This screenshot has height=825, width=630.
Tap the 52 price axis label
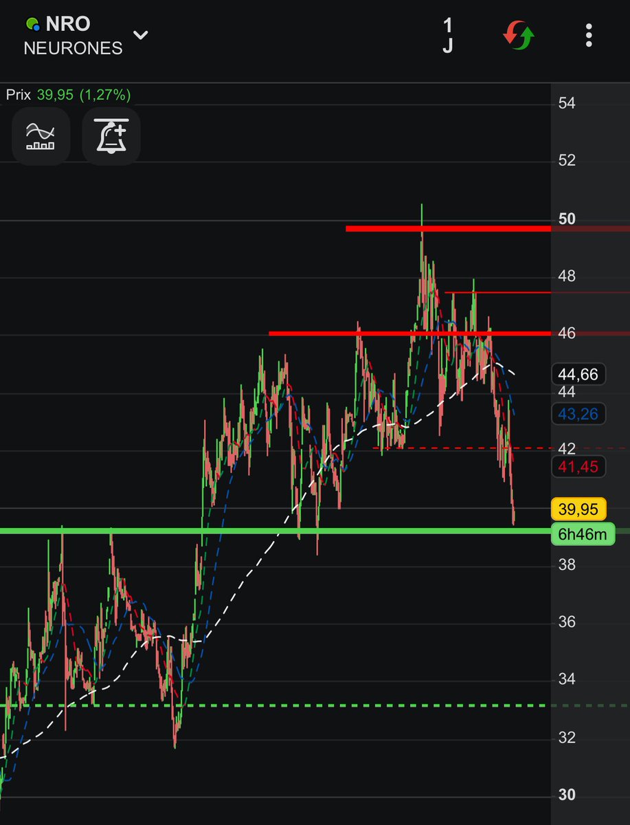tap(567, 161)
